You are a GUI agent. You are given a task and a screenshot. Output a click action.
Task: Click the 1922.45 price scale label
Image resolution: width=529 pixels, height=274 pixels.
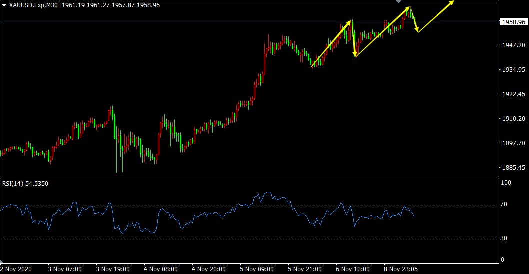tap(514, 94)
